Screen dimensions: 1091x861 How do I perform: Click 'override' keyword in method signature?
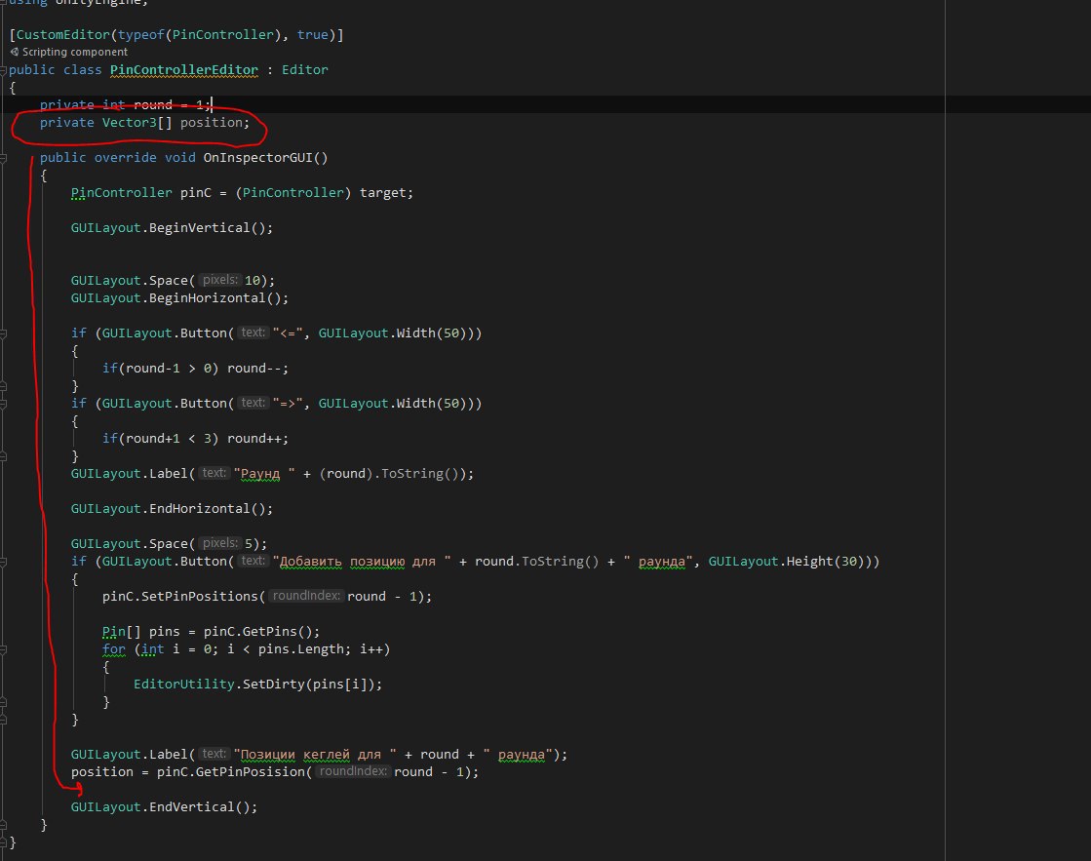(125, 157)
